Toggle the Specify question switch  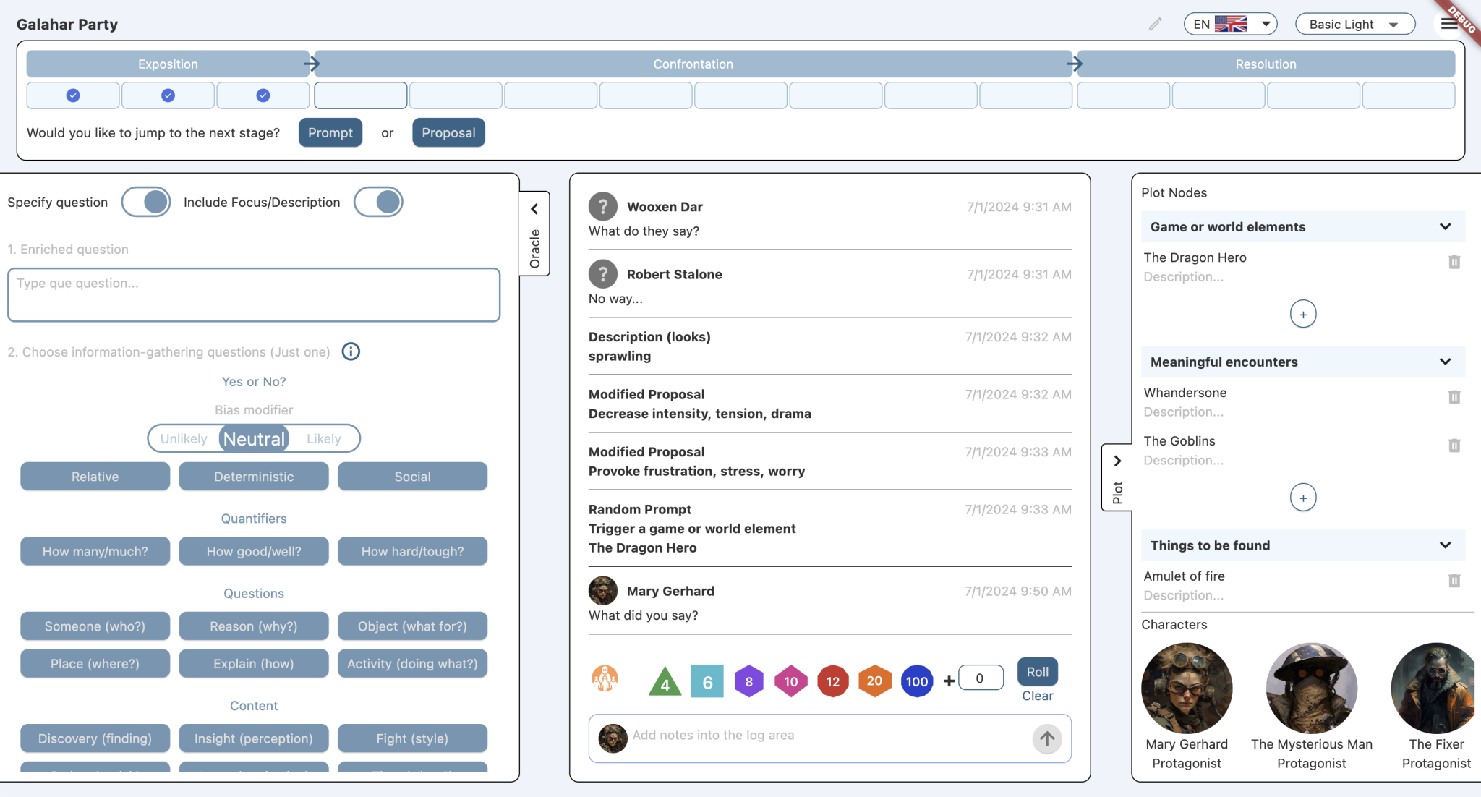pos(146,202)
